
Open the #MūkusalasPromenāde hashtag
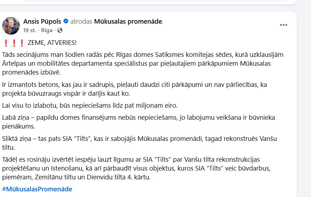(37, 189)
